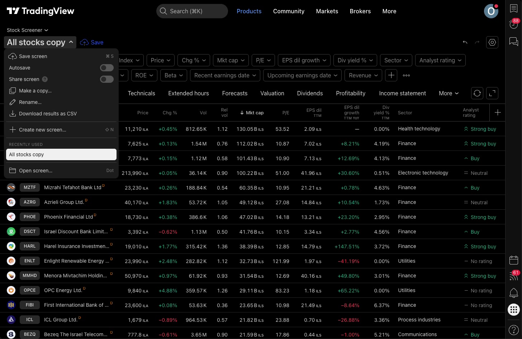The height and width of the screenshot is (339, 522).
Task: Click the ICL Group logo
Action: 11,320
